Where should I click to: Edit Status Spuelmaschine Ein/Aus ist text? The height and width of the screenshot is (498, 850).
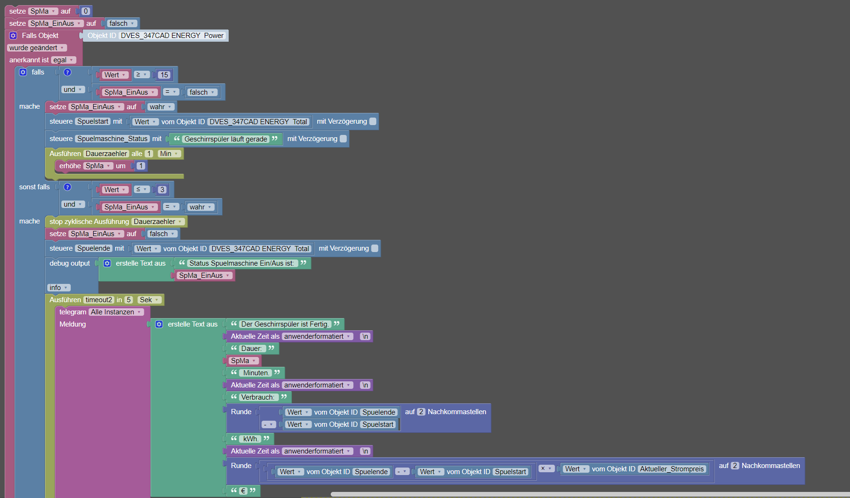[x=242, y=263]
